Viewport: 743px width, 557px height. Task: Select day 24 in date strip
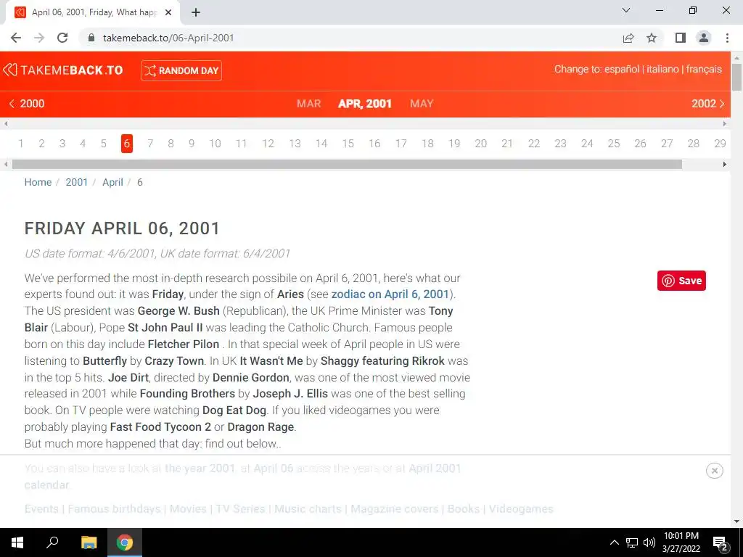[587, 144]
